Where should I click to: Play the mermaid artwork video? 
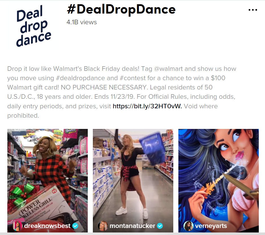(218, 181)
